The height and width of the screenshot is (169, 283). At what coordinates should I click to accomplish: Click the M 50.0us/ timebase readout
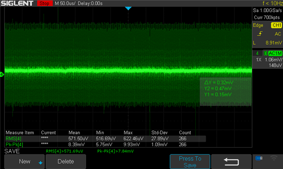point(65,3)
